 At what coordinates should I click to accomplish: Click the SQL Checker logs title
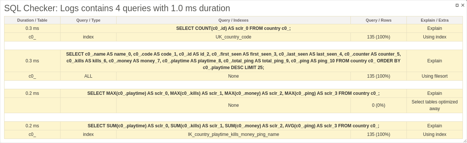[x=117, y=8]
